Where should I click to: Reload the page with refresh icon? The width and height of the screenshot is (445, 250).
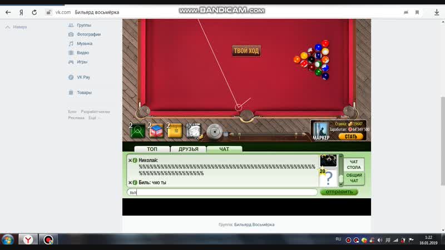34,12
